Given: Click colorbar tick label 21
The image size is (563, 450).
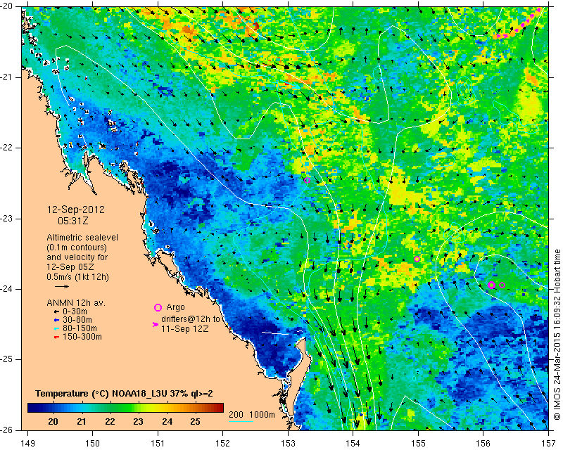Looking at the screenshot, I should [82, 422].
